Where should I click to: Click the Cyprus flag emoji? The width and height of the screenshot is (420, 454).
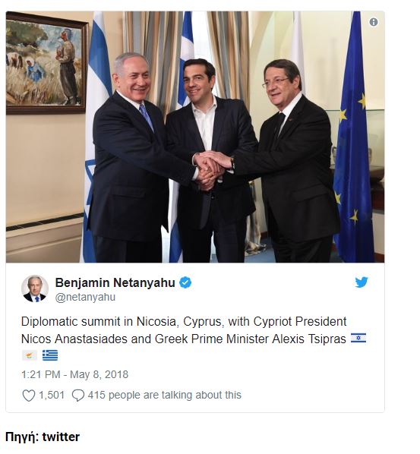30,355
